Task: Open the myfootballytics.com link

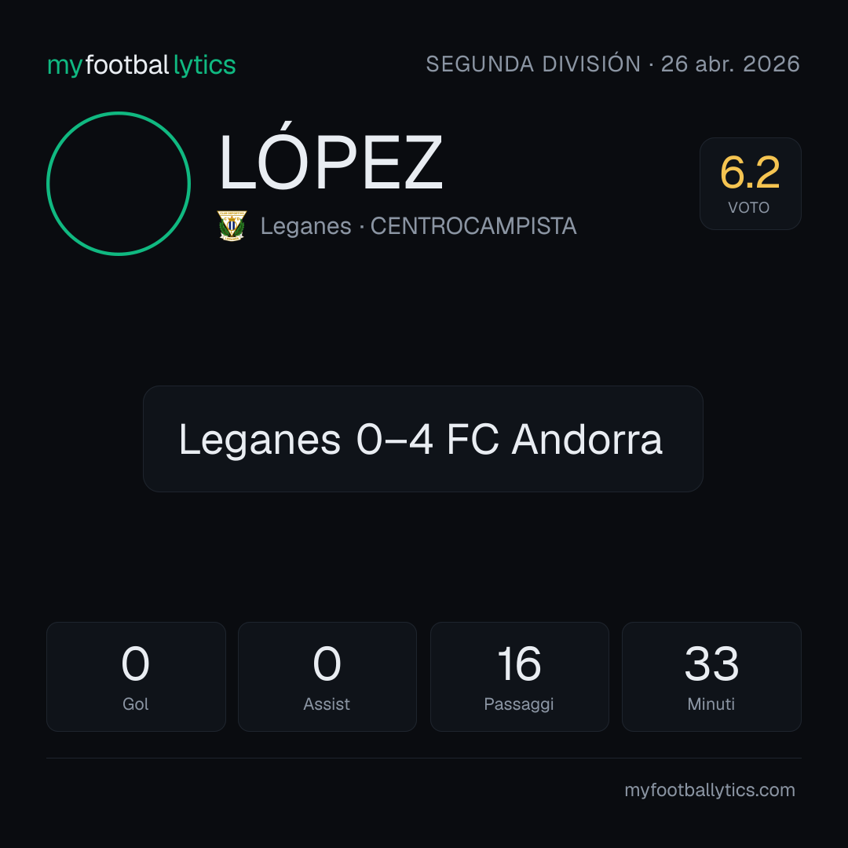Action: point(710,790)
